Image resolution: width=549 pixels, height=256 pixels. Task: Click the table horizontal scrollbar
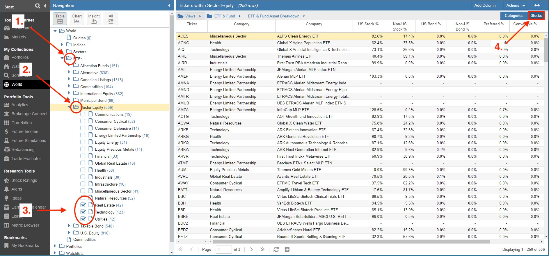point(351,241)
